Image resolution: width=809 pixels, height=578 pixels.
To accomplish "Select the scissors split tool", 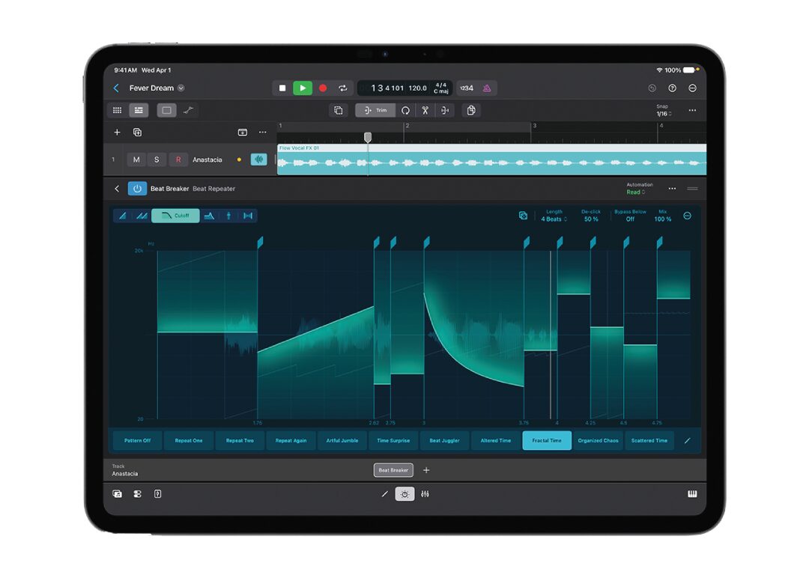I will tap(425, 110).
